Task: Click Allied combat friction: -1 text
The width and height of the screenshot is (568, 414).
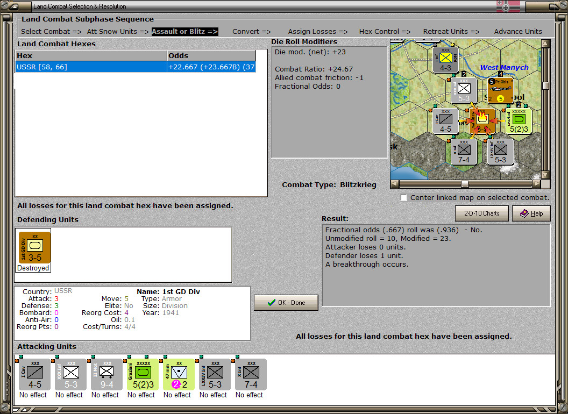Action: [319, 78]
